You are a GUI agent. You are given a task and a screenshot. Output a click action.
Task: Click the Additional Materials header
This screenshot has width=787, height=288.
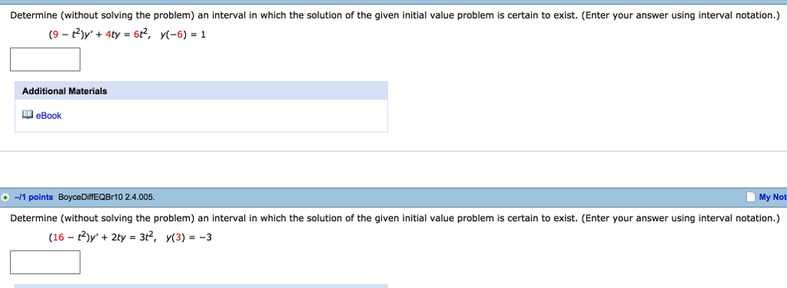(x=65, y=91)
